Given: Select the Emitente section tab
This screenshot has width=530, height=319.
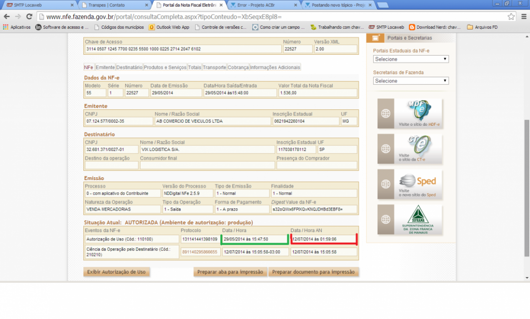Looking at the screenshot, I should 105,67.
